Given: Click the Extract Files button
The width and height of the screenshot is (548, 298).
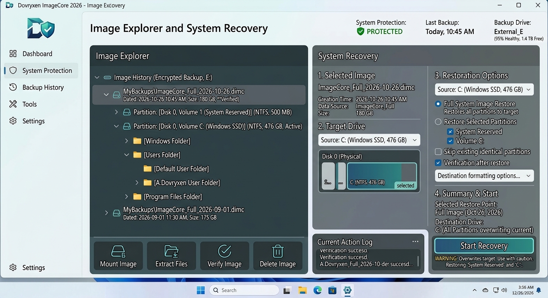Looking at the screenshot, I should (x=172, y=256).
